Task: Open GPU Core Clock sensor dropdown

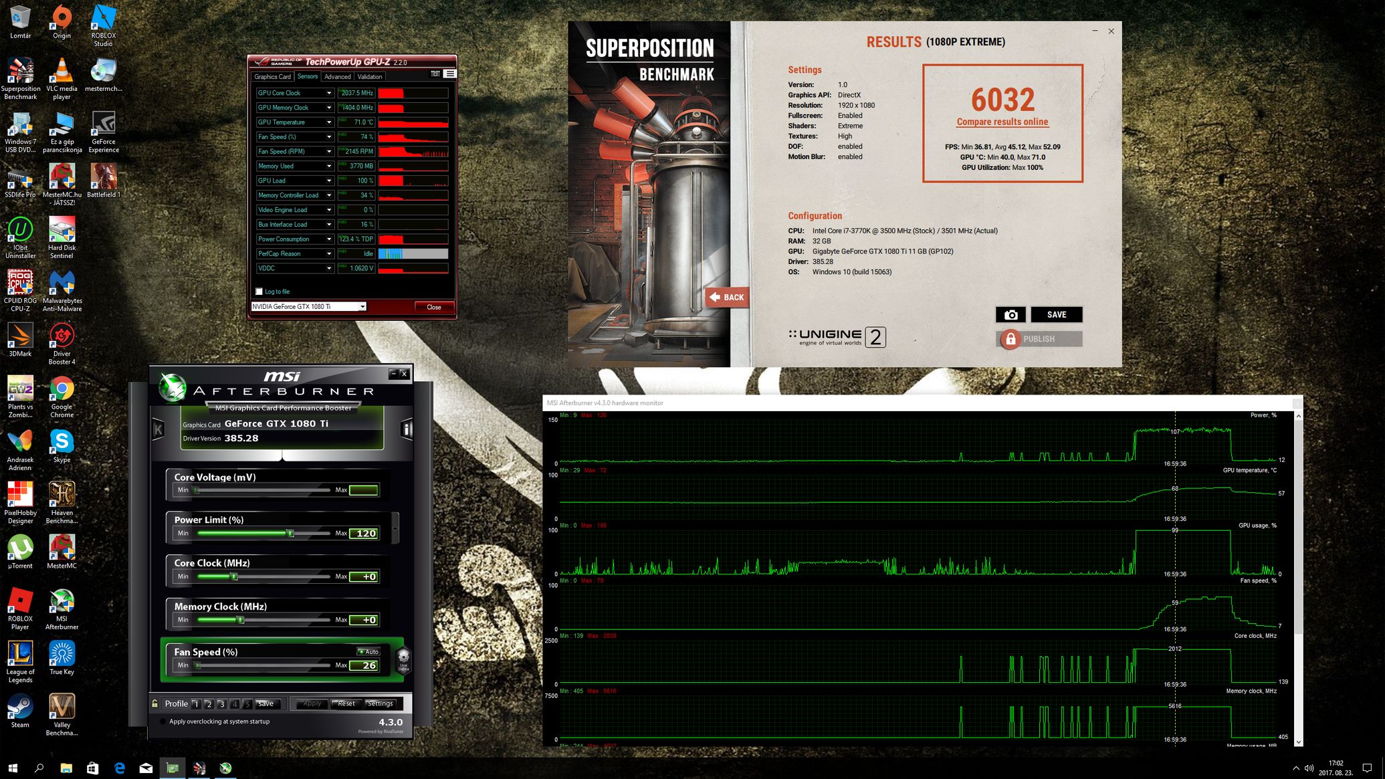Action: coord(329,93)
